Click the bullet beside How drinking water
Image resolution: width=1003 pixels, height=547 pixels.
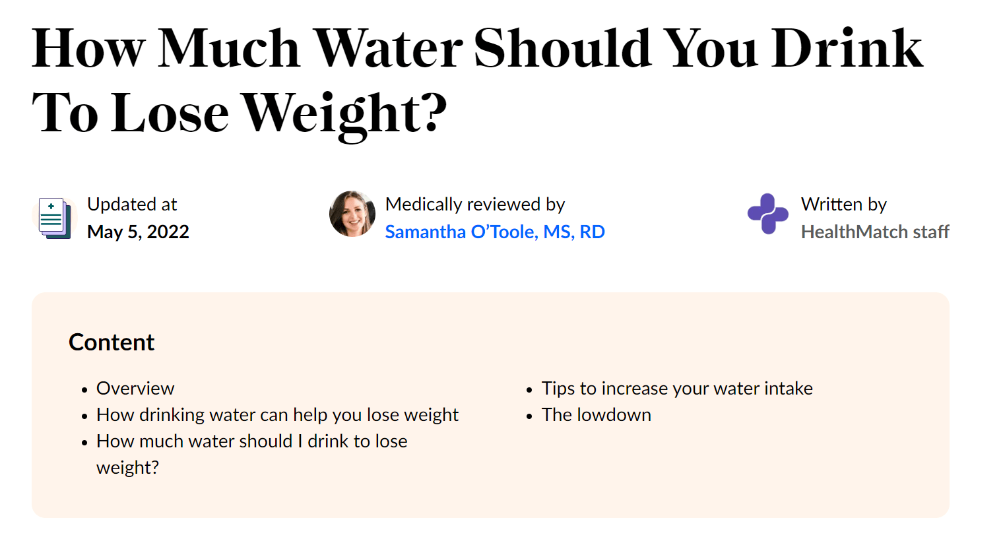(x=84, y=416)
